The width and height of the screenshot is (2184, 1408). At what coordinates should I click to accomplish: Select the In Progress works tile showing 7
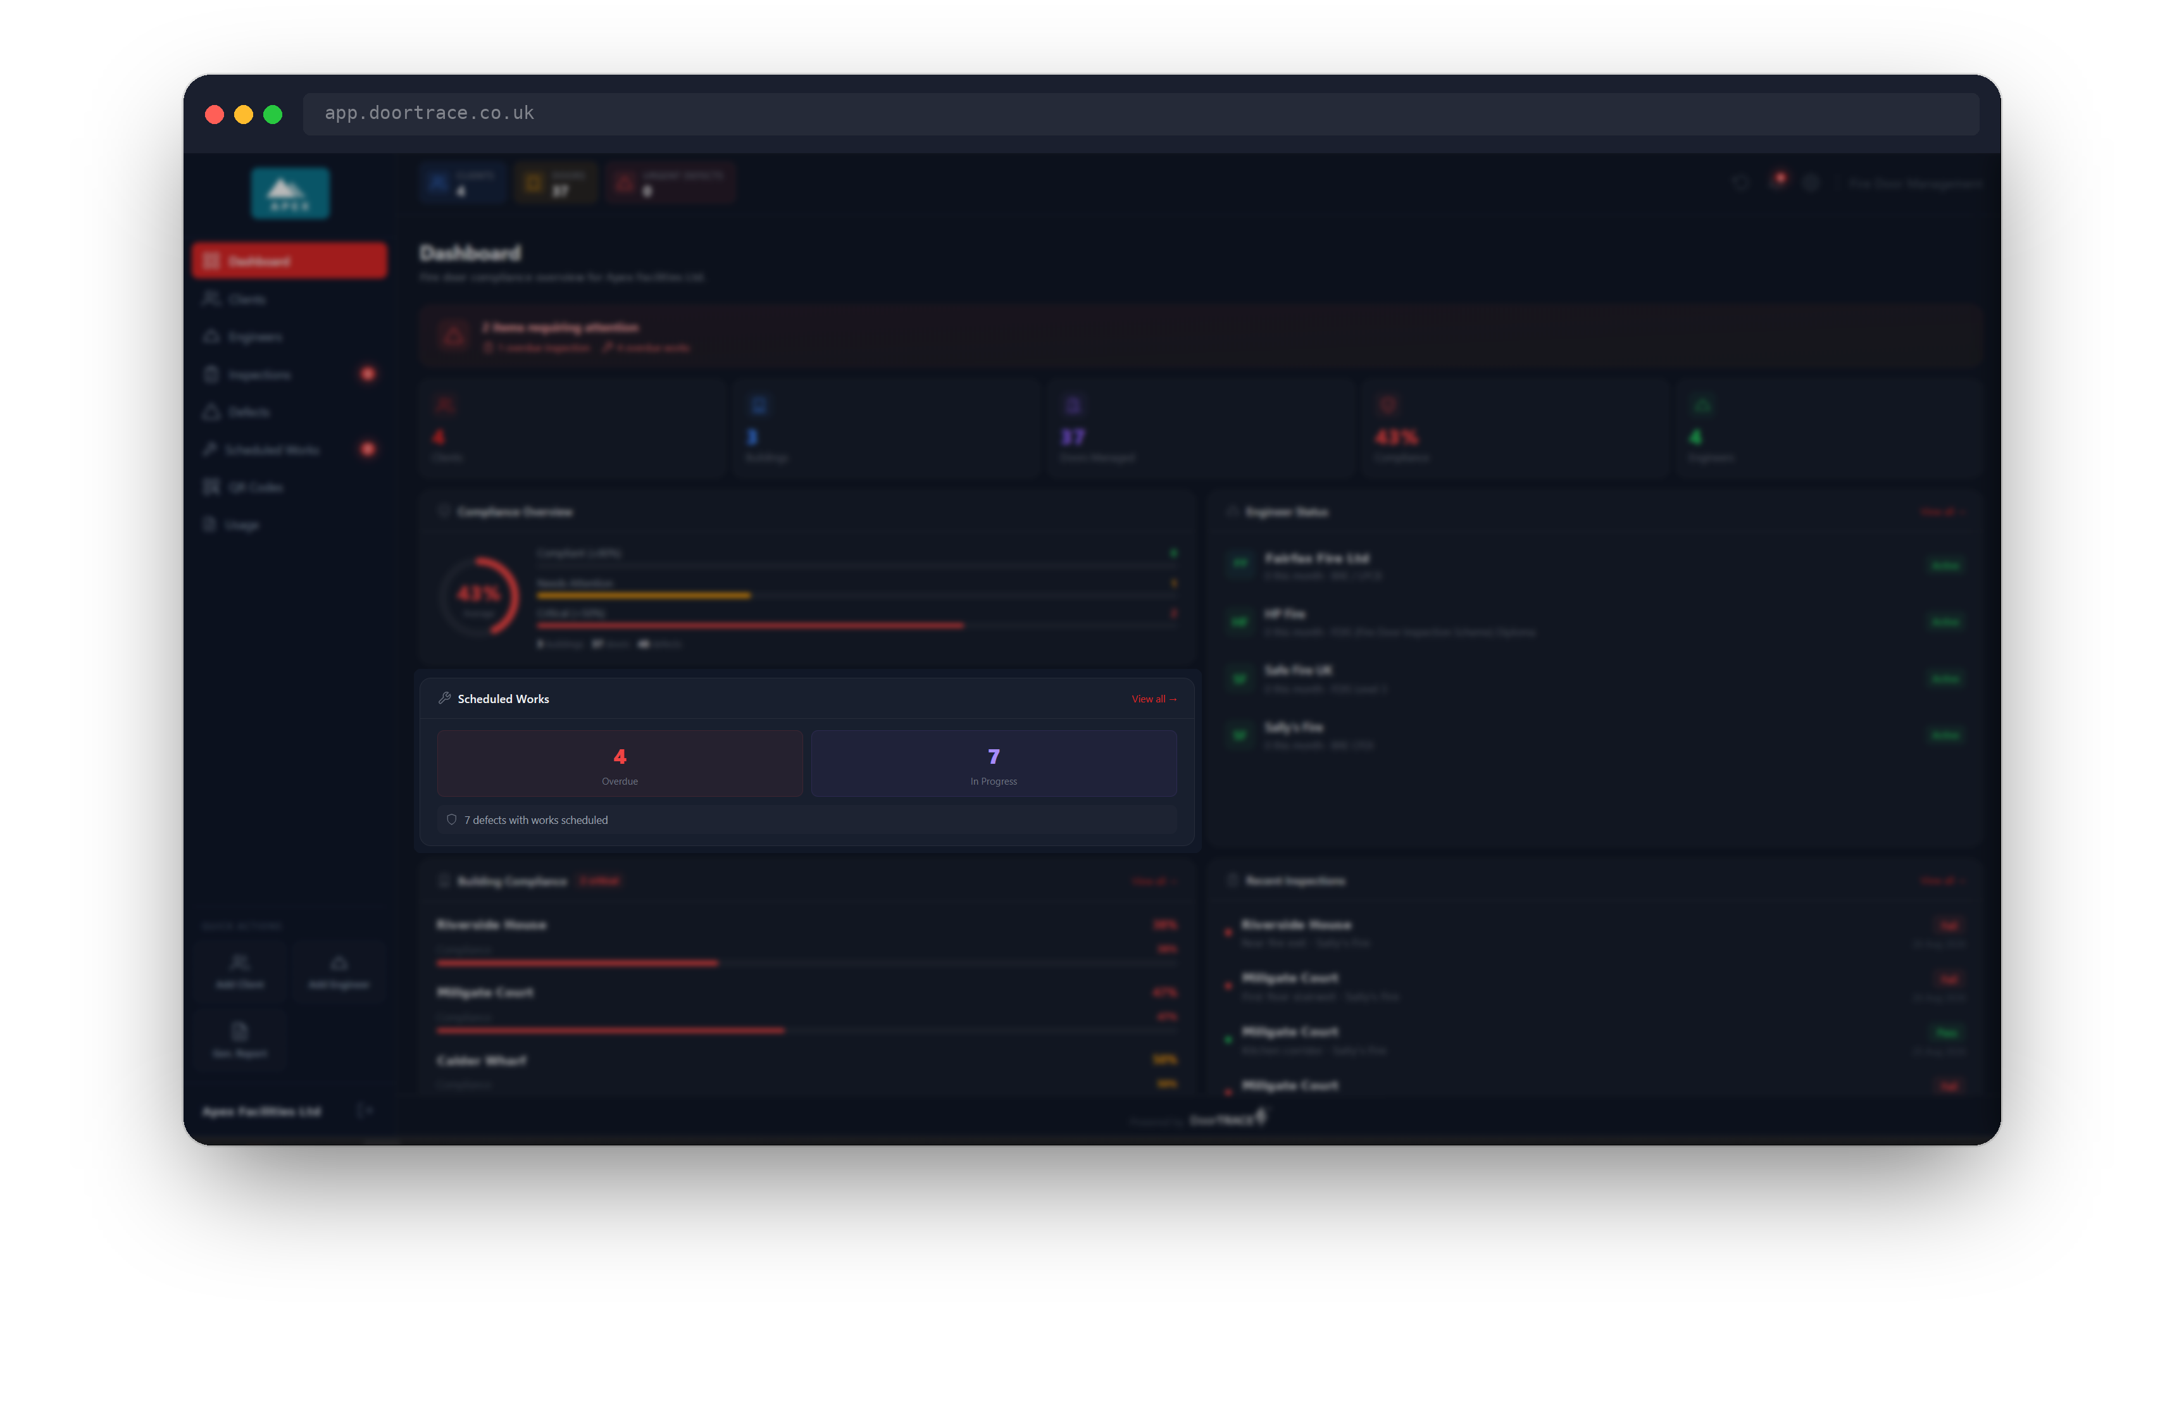(x=994, y=764)
